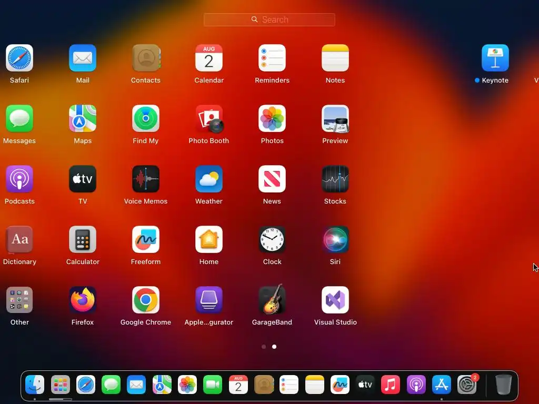Launch the Maps app in Launchpad
Image resolution: width=539 pixels, height=404 pixels.
tap(83, 118)
